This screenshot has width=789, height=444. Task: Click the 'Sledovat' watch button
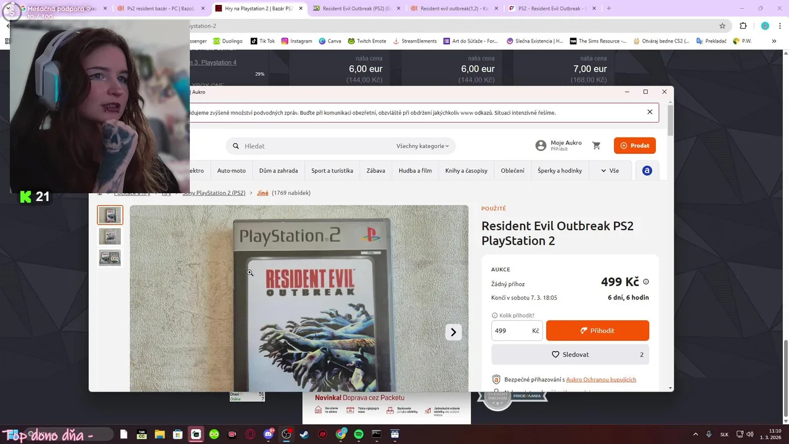[570, 355]
